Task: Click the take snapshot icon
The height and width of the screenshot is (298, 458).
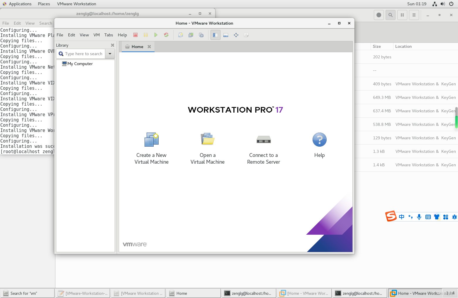Action: pos(181,35)
